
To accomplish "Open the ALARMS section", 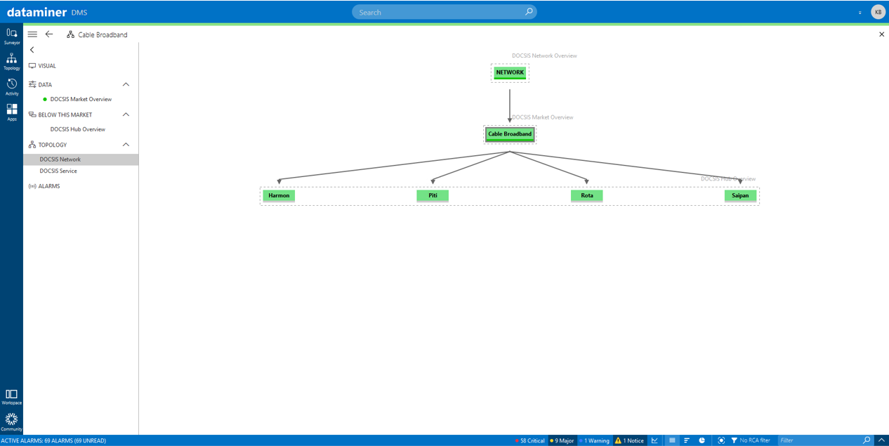I will (x=44, y=186).
